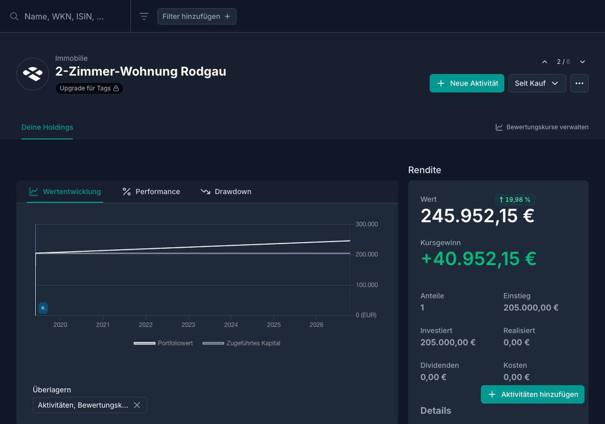Screen dimensions: 605x424
Task: Click the Aktivitäten hinzufügen button
Action: [533, 394]
